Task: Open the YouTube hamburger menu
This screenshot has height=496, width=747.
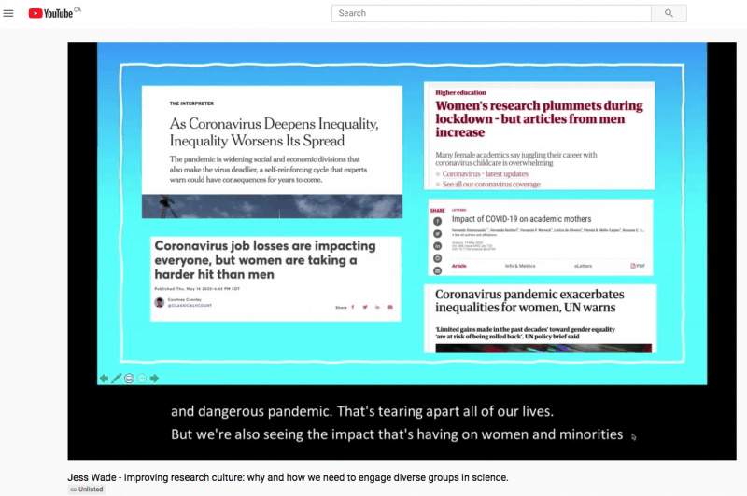Action: point(9,13)
